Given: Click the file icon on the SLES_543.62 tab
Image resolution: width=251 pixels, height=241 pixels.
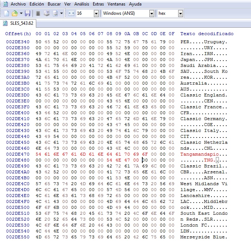Looking at the screenshot, I should tap(5, 23).
